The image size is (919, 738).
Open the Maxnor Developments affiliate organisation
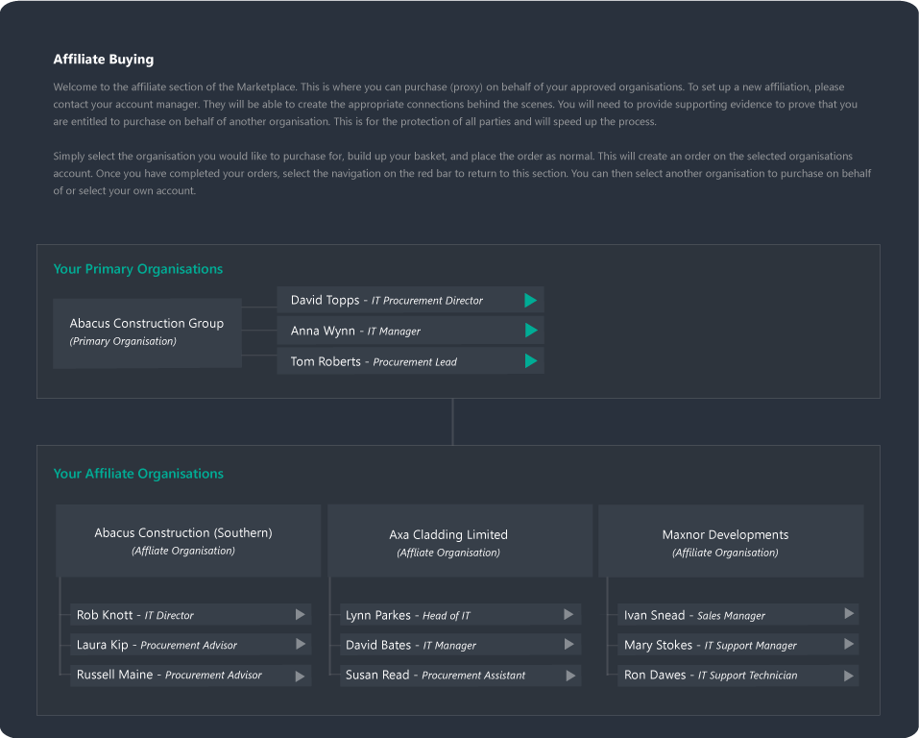tap(725, 542)
